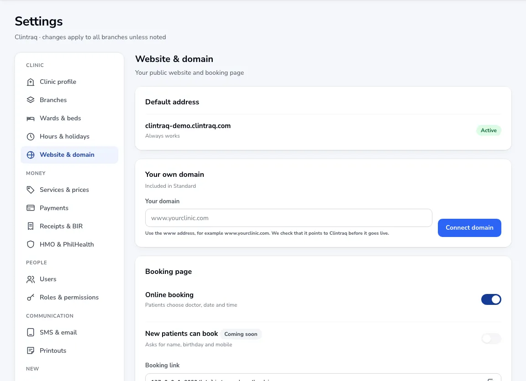Click the 'Default address' card heading
Screen dimensions: 526x381
tap(172, 102)
